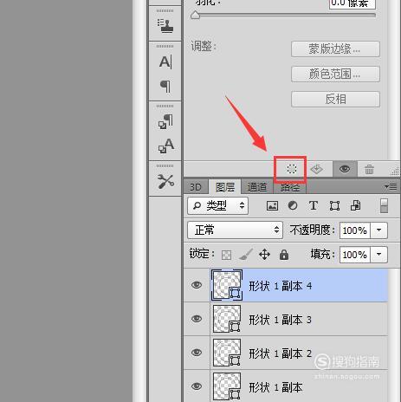Hide layer 形状 1 副本 4

click(197, 285)
